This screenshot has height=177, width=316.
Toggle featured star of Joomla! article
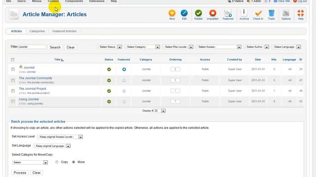[x=124, y=69]
